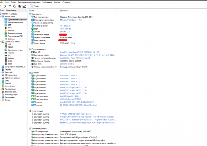207x146 pixels.
Task: Open QuadCore Intel Core i7-4790 link
Action: click(80, 52)
